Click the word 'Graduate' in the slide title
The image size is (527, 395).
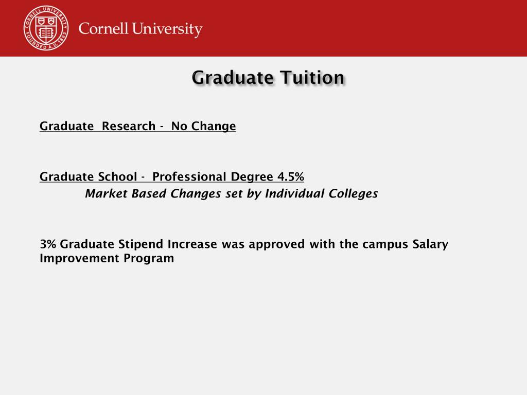click(233, 78)
